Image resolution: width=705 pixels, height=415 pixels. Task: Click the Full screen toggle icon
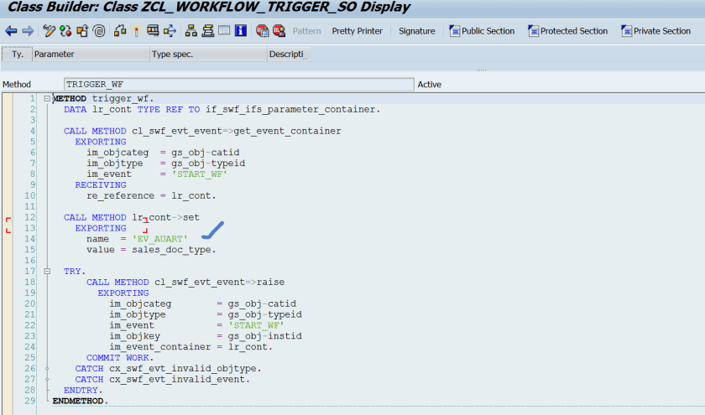(x=224, y=31)
